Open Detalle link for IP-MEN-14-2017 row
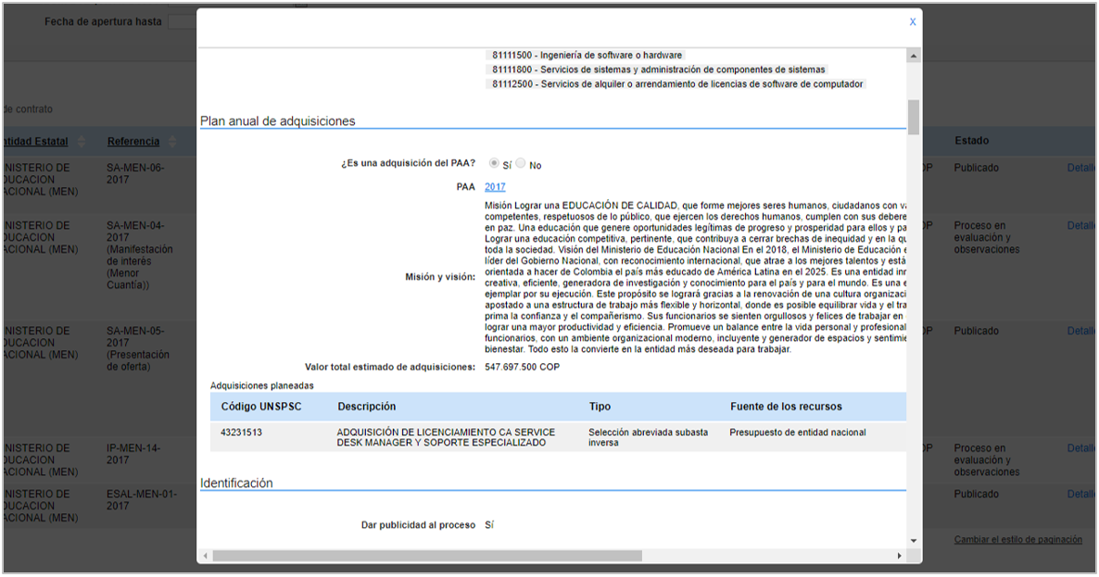Viewport: 1099px width, 577px height. click(1080, 448)
